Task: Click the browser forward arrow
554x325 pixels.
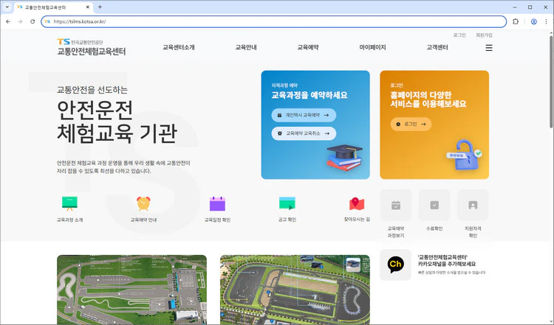Action: pos(20,21)
